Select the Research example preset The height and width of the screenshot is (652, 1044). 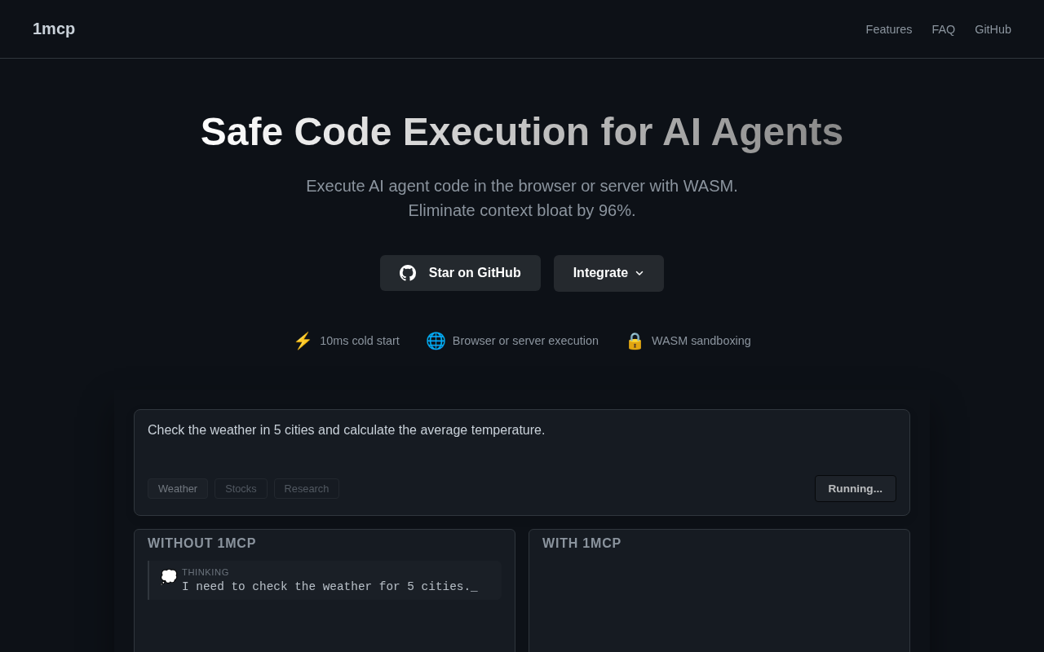pos(307,488)
